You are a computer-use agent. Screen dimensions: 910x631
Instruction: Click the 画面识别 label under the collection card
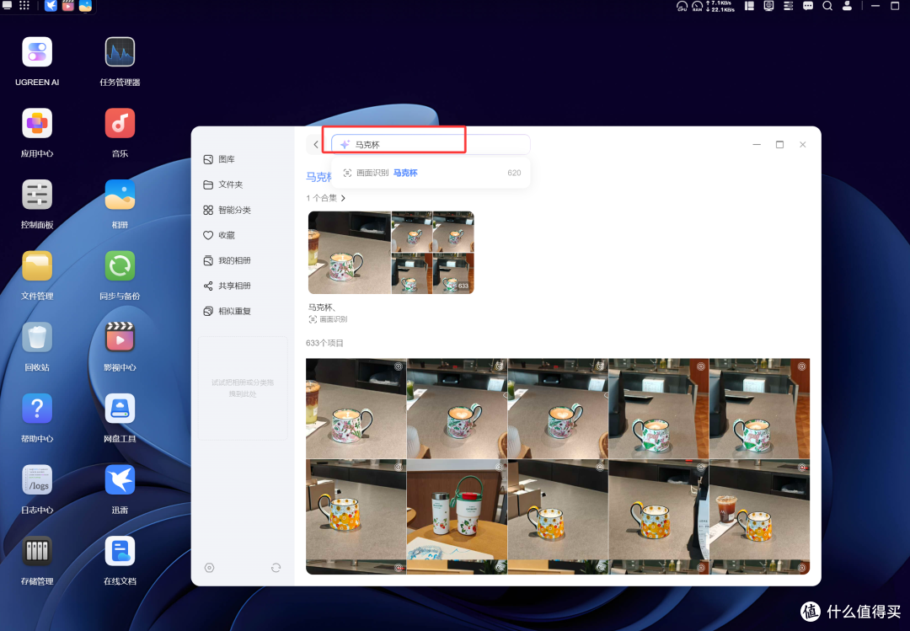(328, 319)
